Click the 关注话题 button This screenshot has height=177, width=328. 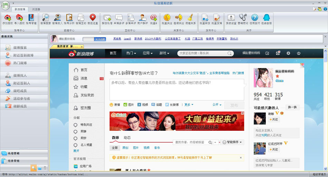pyautogui.click(x=100, y=39)
